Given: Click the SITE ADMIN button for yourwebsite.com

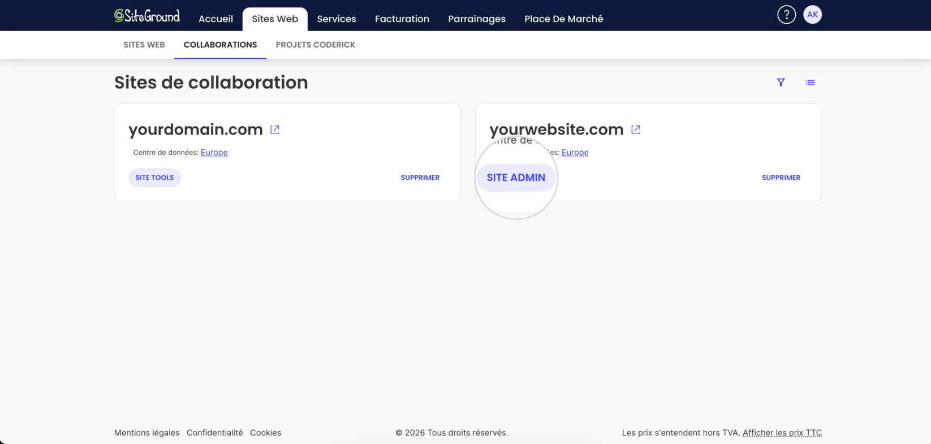Looking at the screenshot, I should pyautogui.click(x=516, y=178).
